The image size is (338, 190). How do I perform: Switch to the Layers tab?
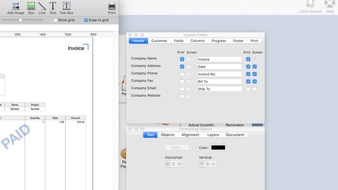pyautogui.click(x=213, y=135)
